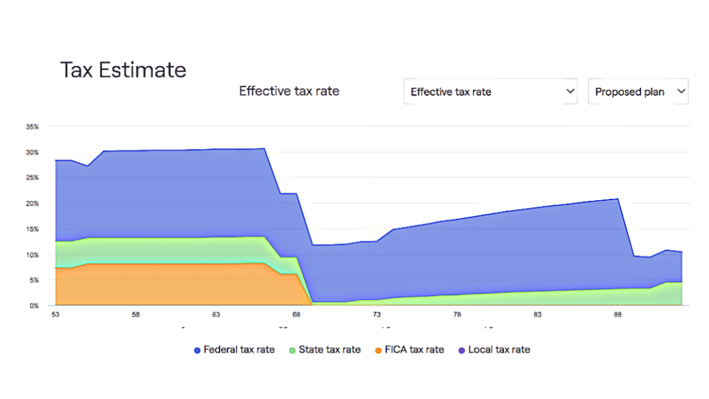Click the blue Federal tax rate dot
This screenshot has width=709, height=399.
coord(197,351)
